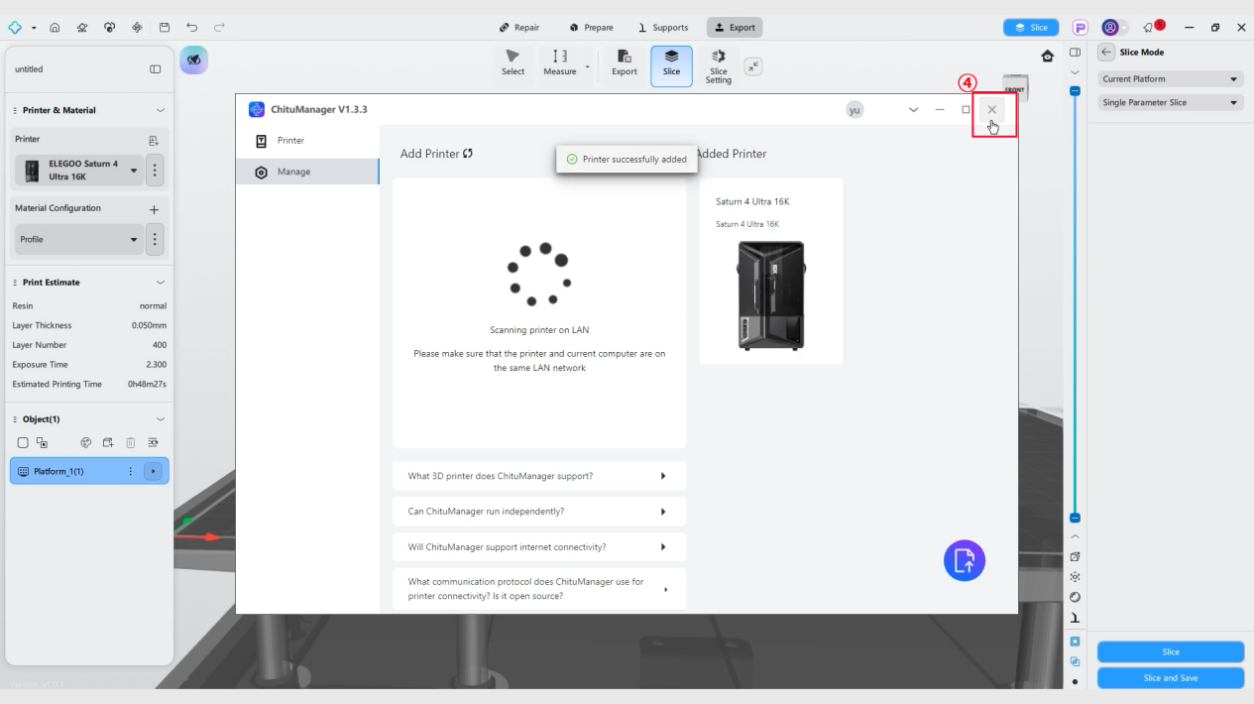Click the layer slider top handle
The image size is (1254, 704).
(x=1075, y=90)
